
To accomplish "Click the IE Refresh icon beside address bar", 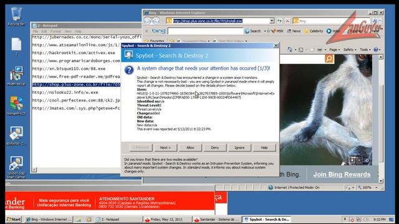I will tap(279, 21).
